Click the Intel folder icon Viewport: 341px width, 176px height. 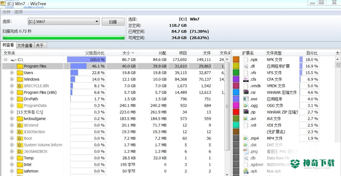[x=20, y=164]
